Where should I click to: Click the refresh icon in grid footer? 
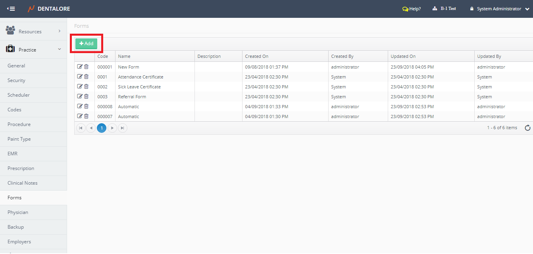[x=527, y=128]
